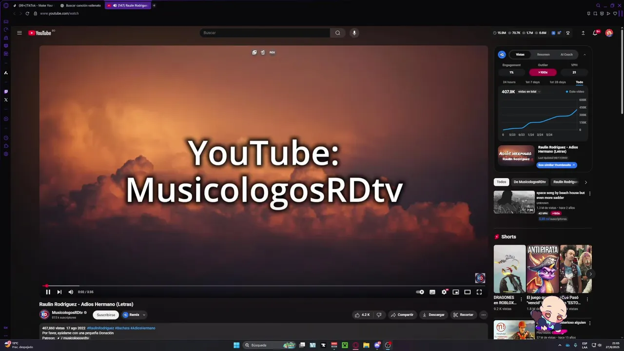624x351 pixels.
Task: Open the 'vistas en total' dropdown
Action: [529, 92]
